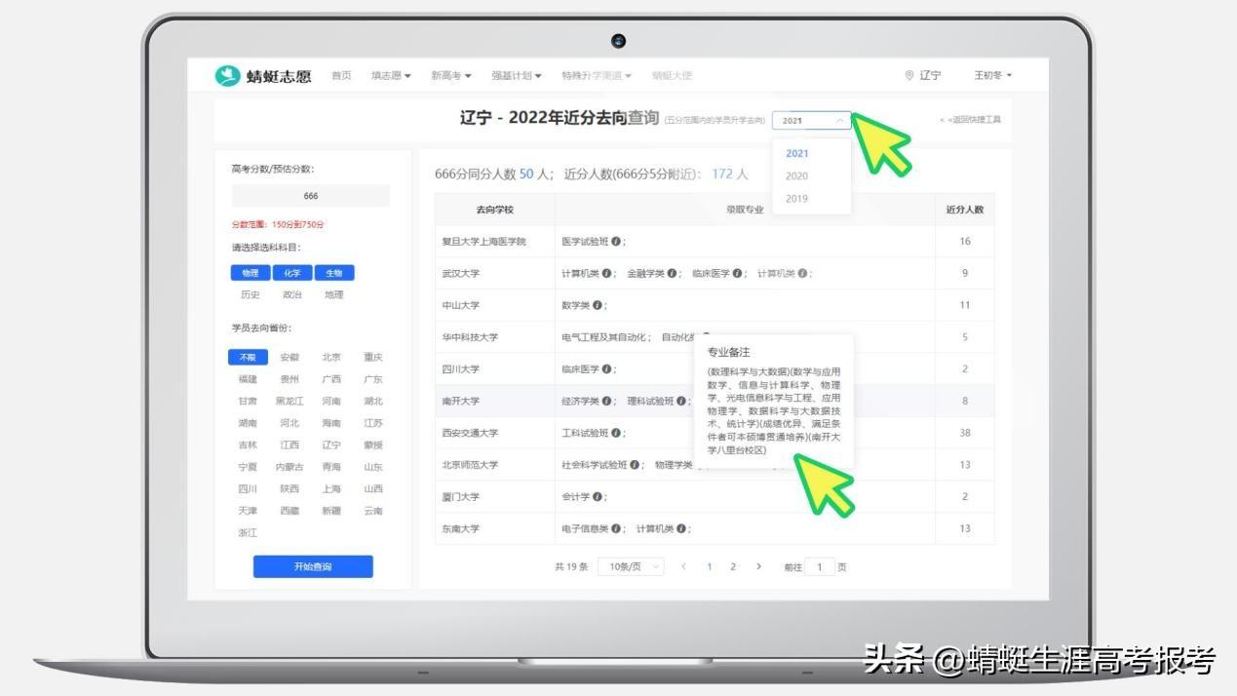Click info icon next to 社会科学试验班
The width and height of the screenshot is (1237, 696).
click(635, 465)
